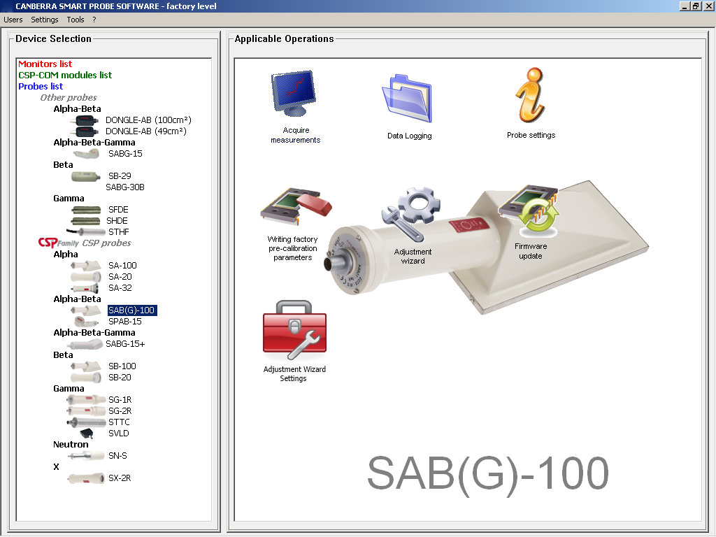Open Adjustment Wizard Settings toolbox
Image resolution: width=716 pixels, height=537 pixels.
coord(294,331)
